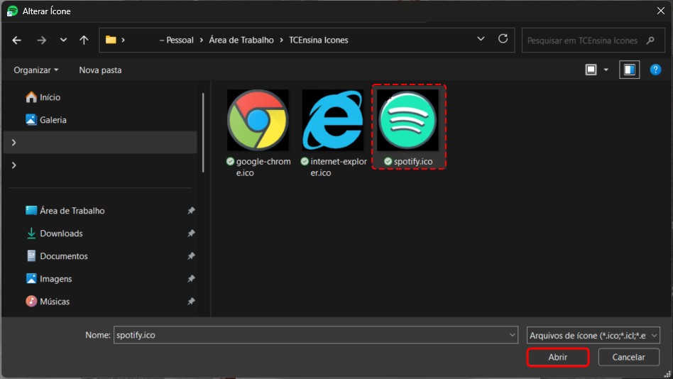The width and height of the screenshot is (673, 379).
Task: Refresh the current folder view
Action: pyautogui.click(x=503, y=40)
